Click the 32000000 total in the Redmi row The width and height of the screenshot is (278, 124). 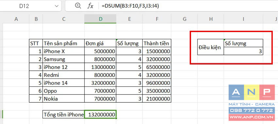pos(157,75)
